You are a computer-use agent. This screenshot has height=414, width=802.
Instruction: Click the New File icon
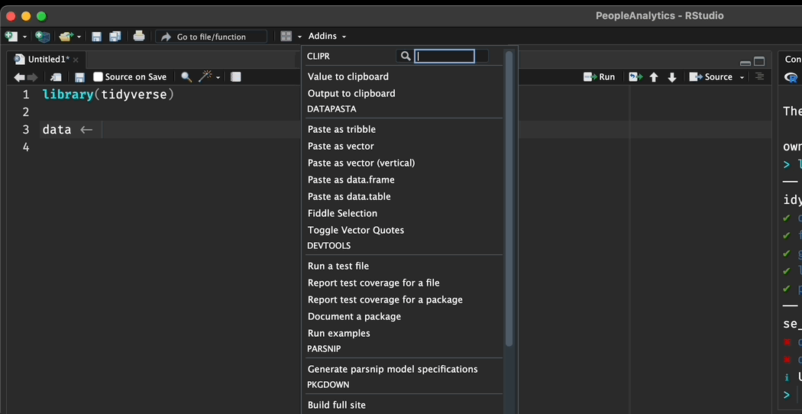pos(11,37)
